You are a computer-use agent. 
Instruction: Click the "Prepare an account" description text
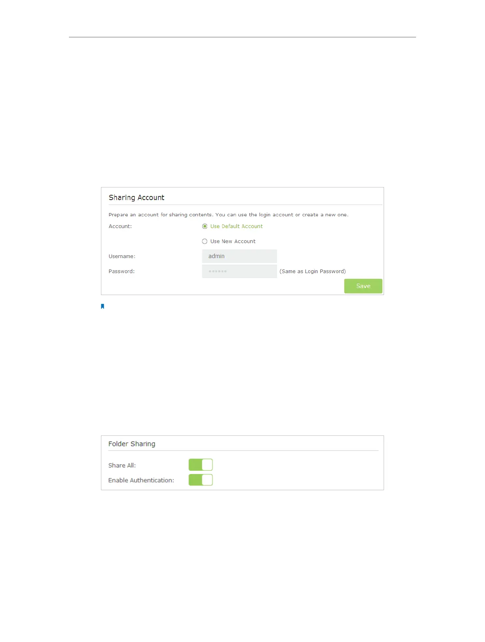pos(228,215)
